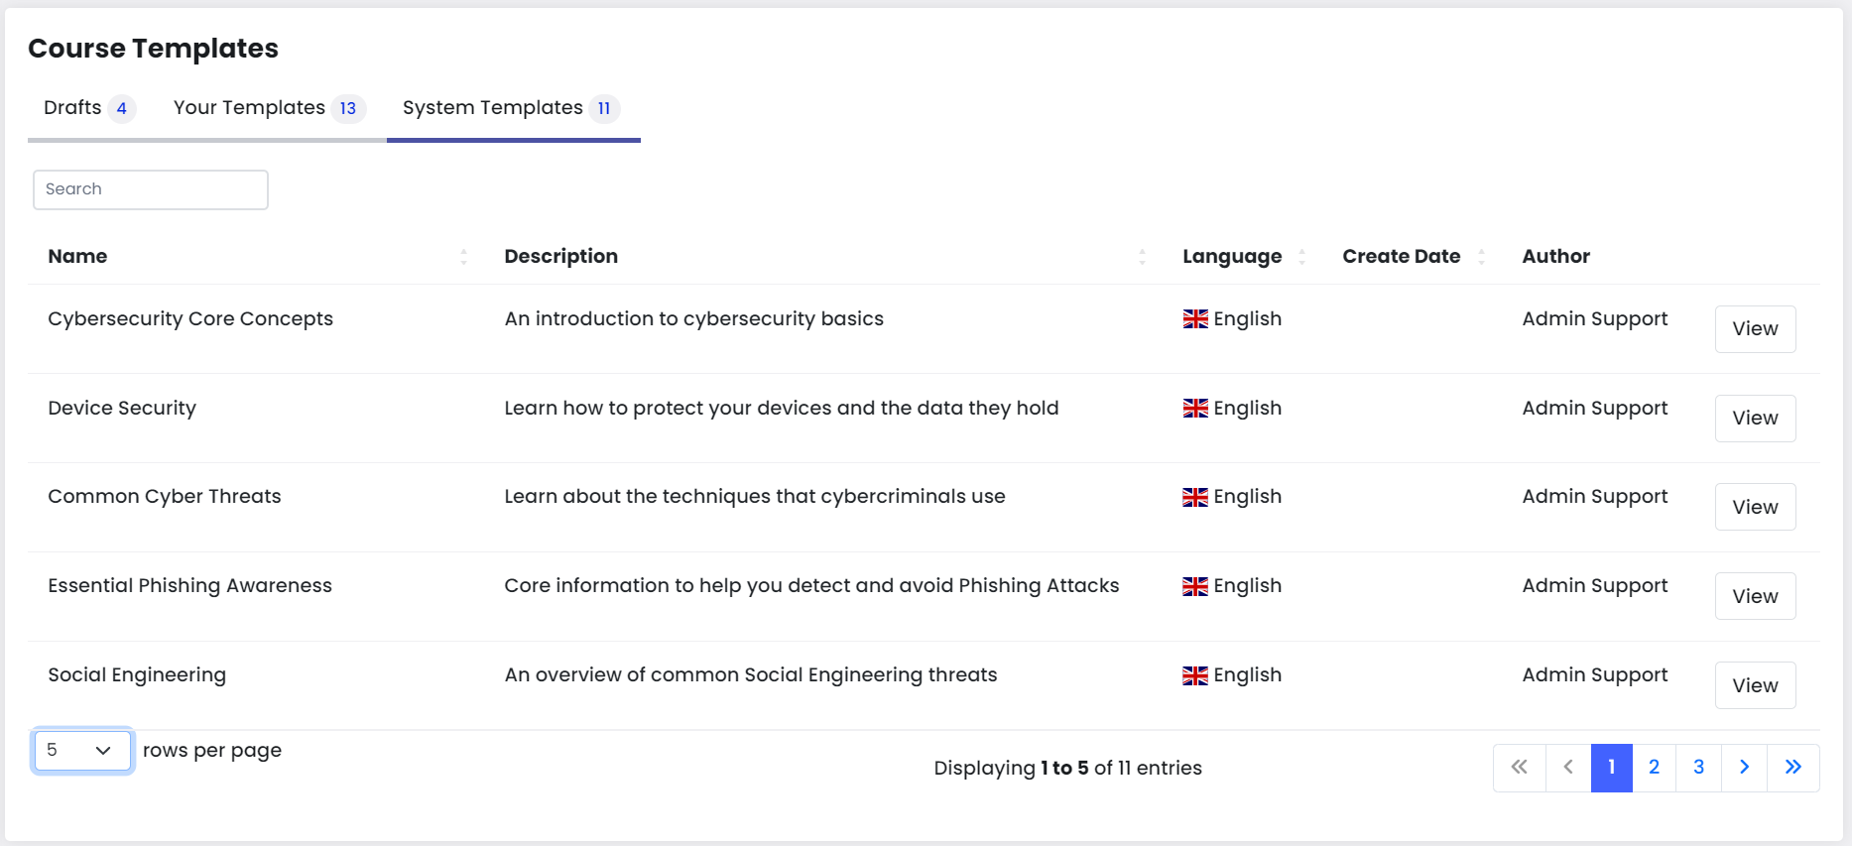
Task: View the Common Cyber Threats template
Action: coord(1755,507)
